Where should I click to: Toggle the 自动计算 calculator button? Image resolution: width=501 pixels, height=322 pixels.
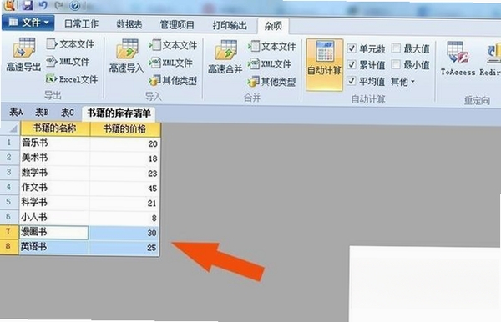click(325, 65)
